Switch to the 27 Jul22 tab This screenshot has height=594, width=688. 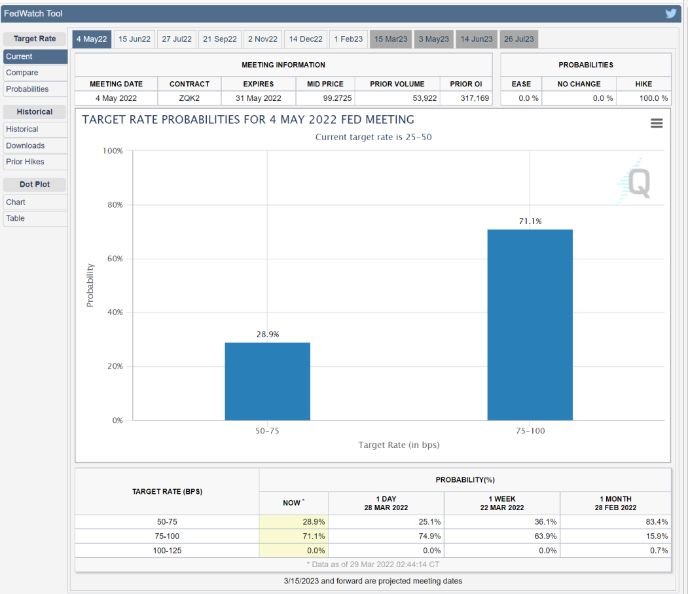(x=177, y=39)
